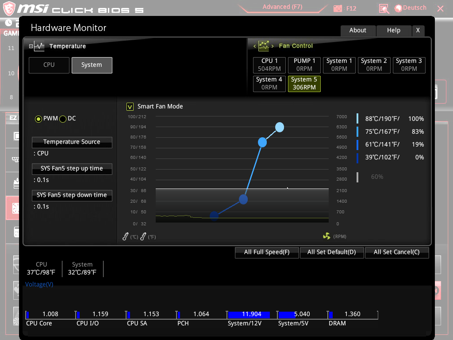Click the fan curve point at 61°C
The image size is (453, 340).
click(x=243, y=199)
